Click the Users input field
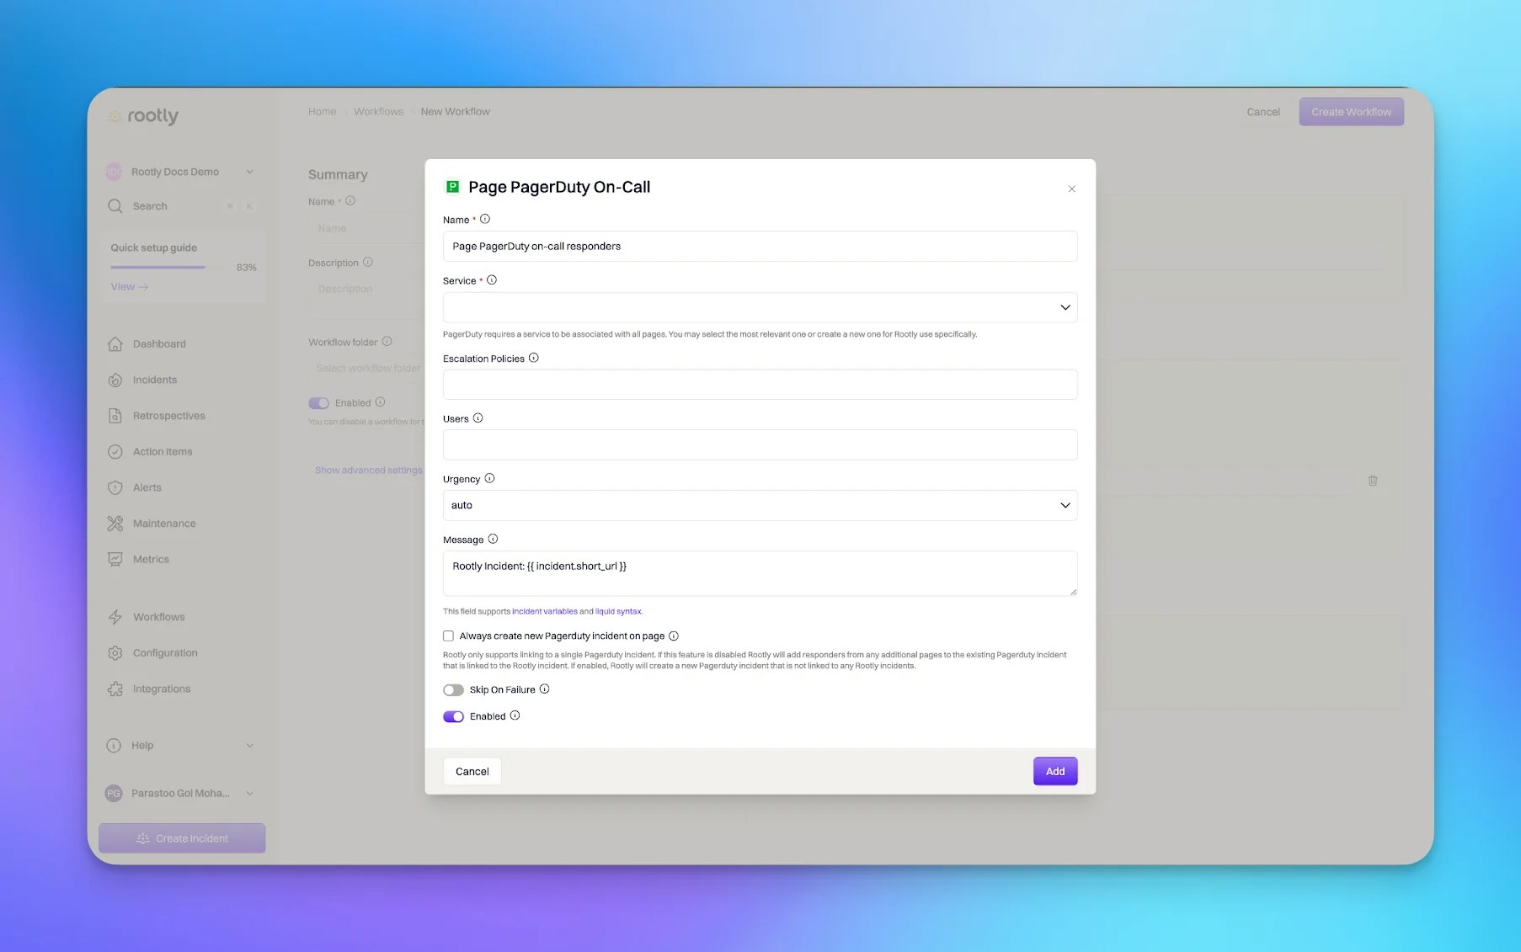Screen dimensions: 1521x952 point(760,444)
